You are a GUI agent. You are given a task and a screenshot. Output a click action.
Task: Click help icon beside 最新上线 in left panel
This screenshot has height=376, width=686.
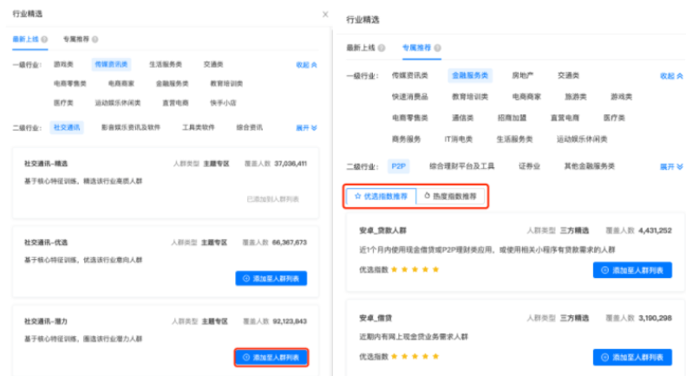(x=44, y=39)
